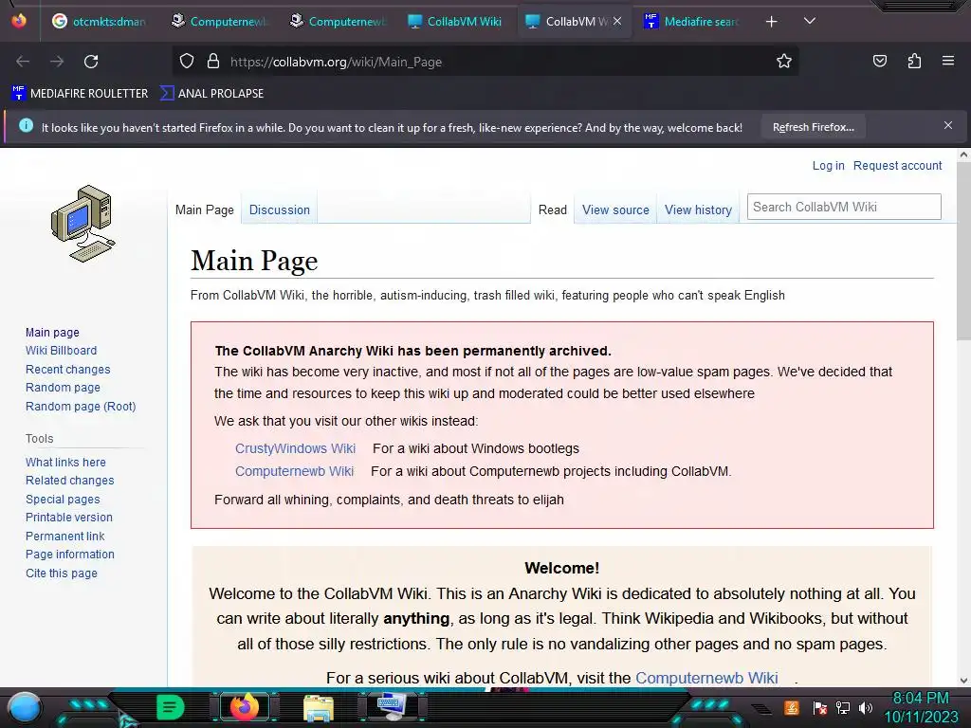Select the Main Page wiki tab

pos(205,209)
